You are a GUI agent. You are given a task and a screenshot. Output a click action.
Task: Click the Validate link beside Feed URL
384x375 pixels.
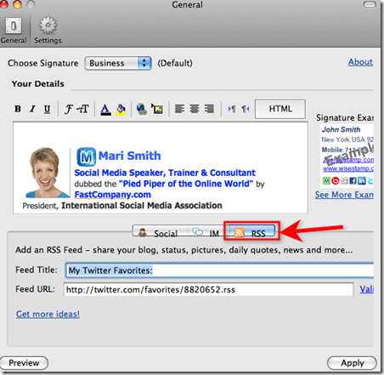click(366, 289)
